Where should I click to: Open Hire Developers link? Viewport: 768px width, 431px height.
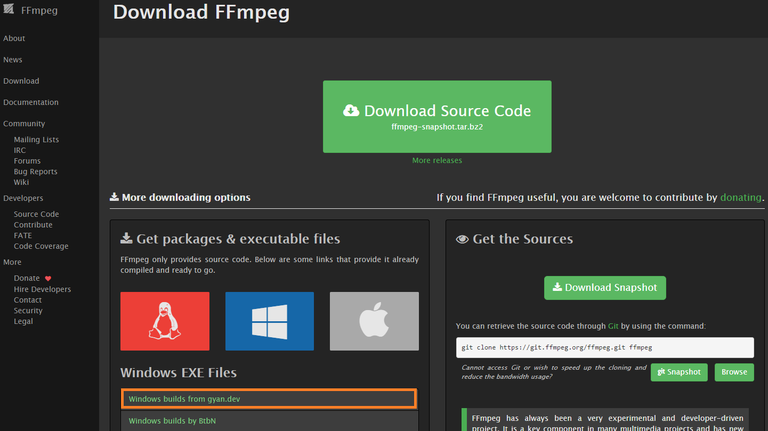tap(42, 289)
